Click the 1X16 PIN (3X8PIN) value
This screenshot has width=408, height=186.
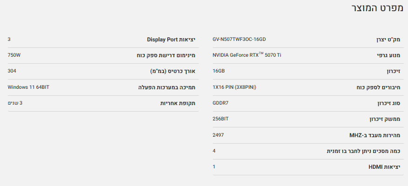tap(234, 87)
